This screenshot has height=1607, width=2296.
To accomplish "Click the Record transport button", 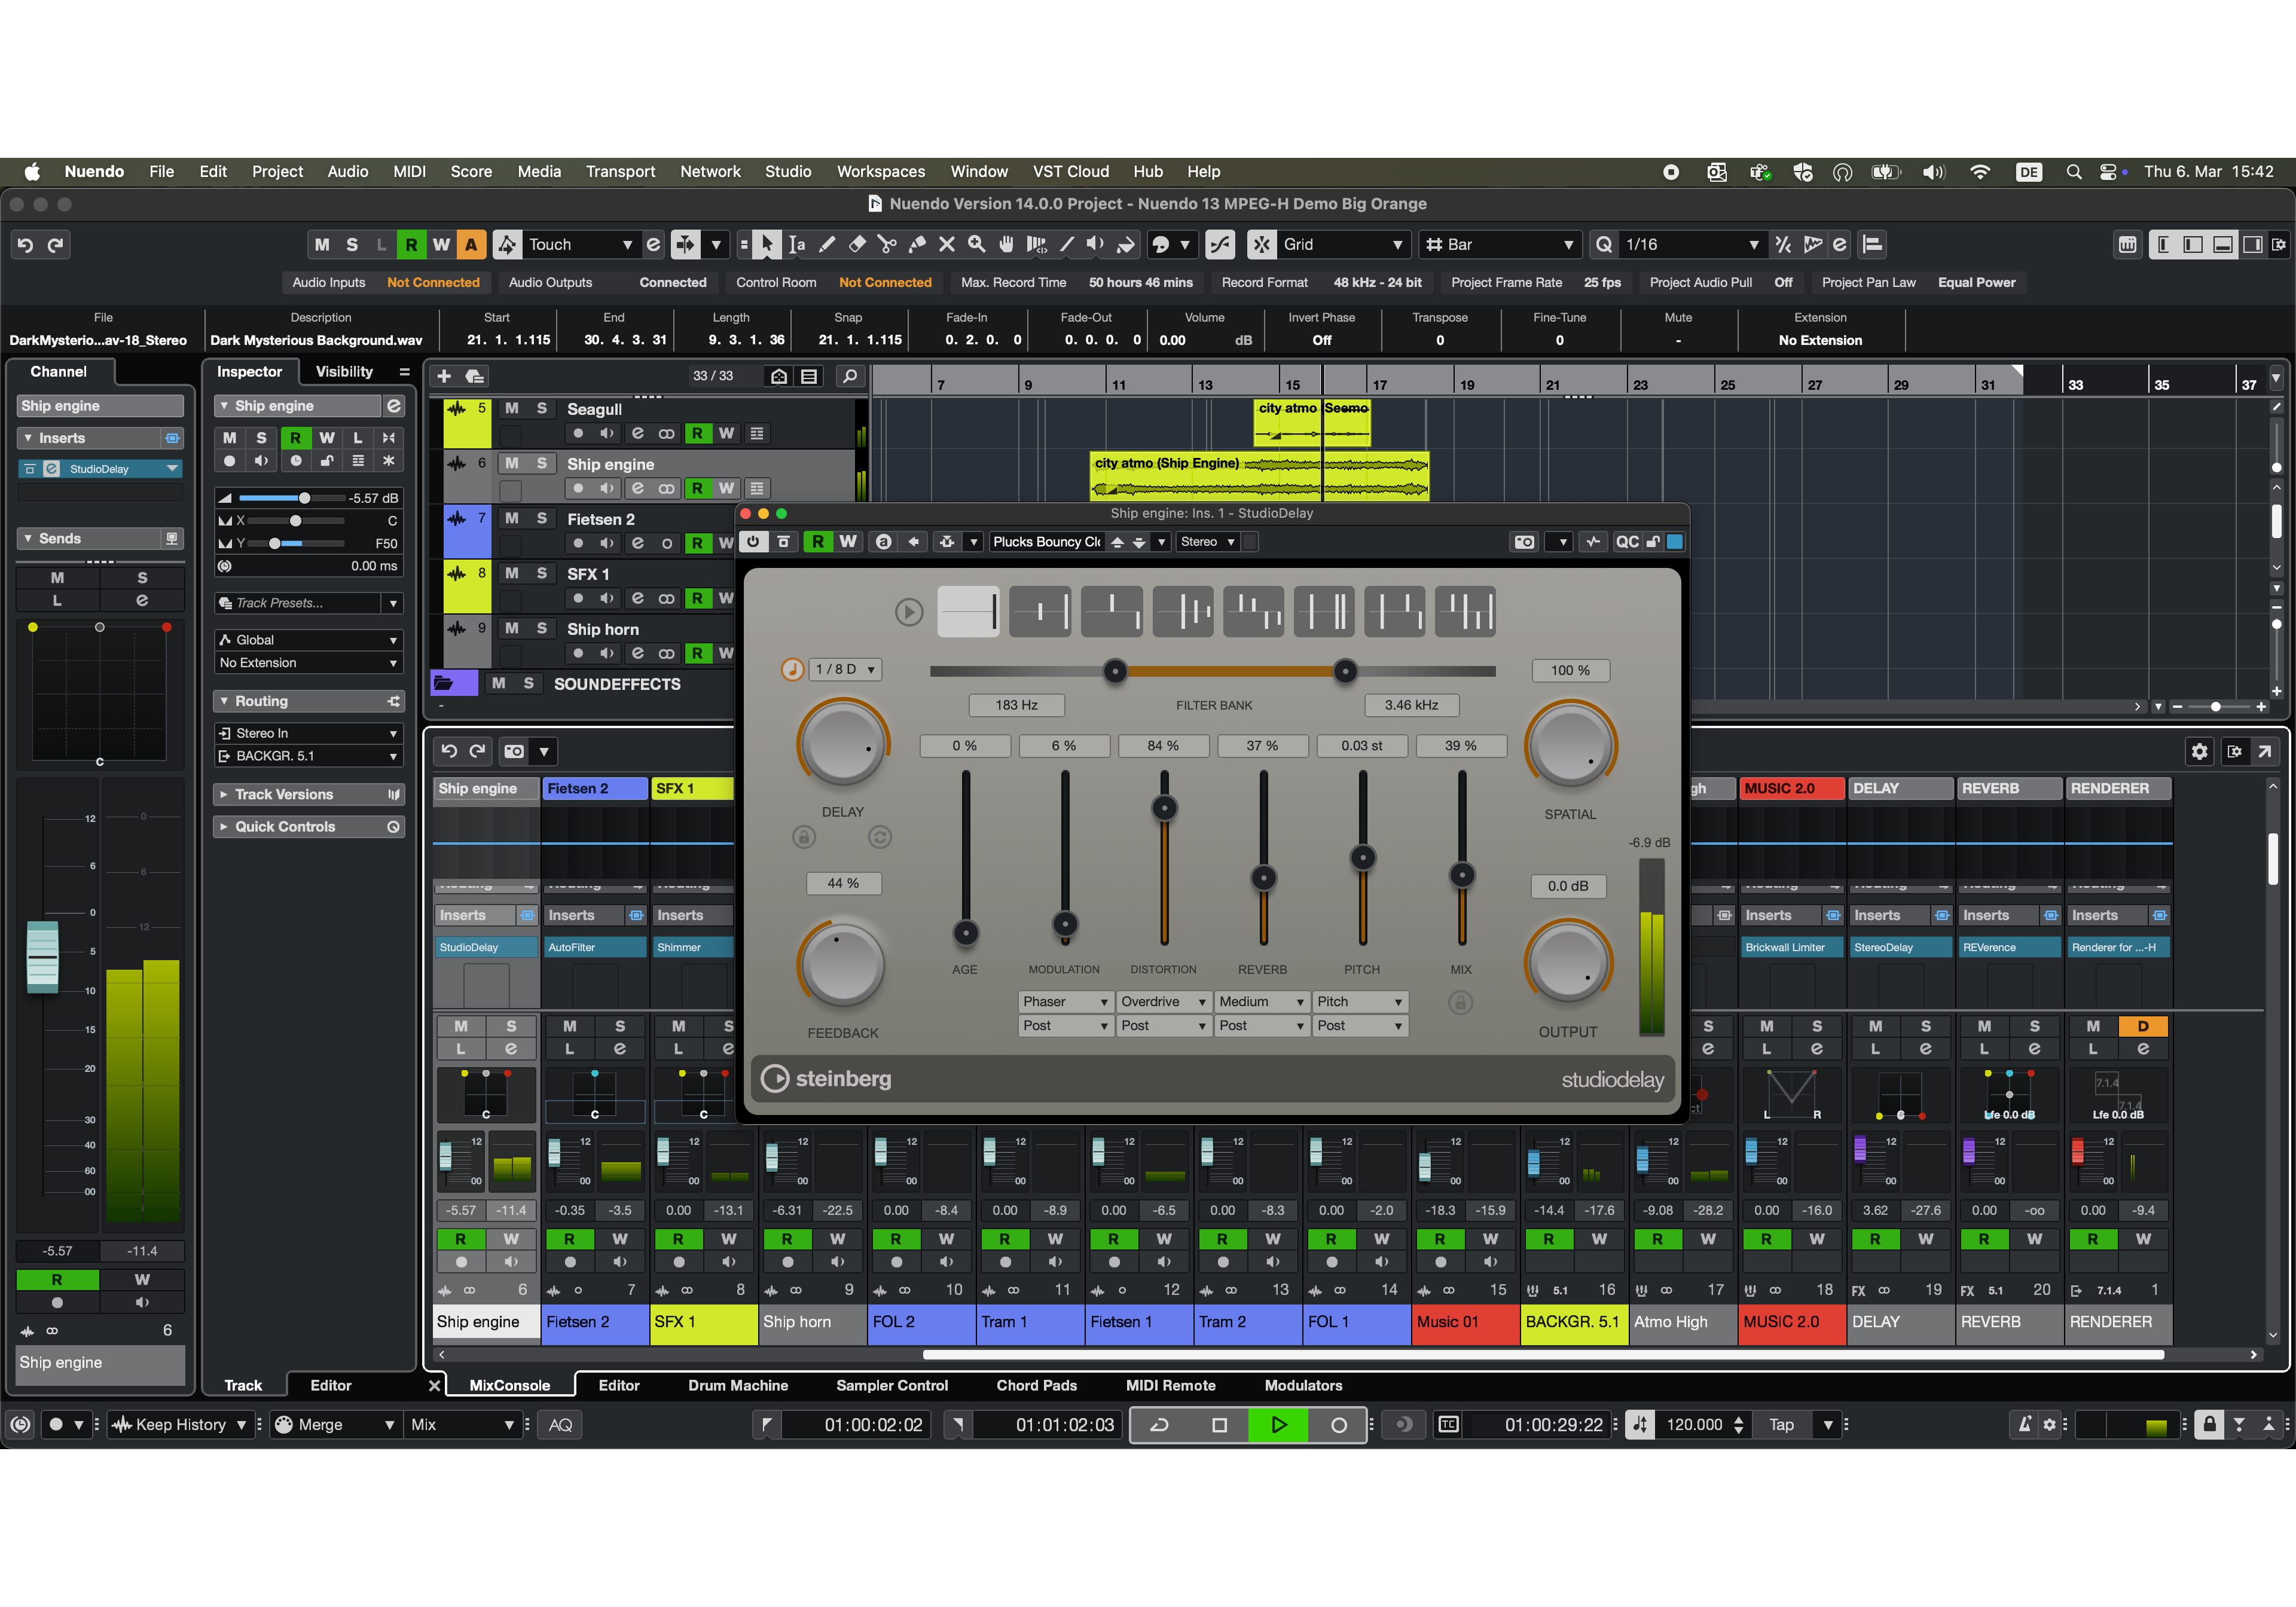I will (1338, 1425).
